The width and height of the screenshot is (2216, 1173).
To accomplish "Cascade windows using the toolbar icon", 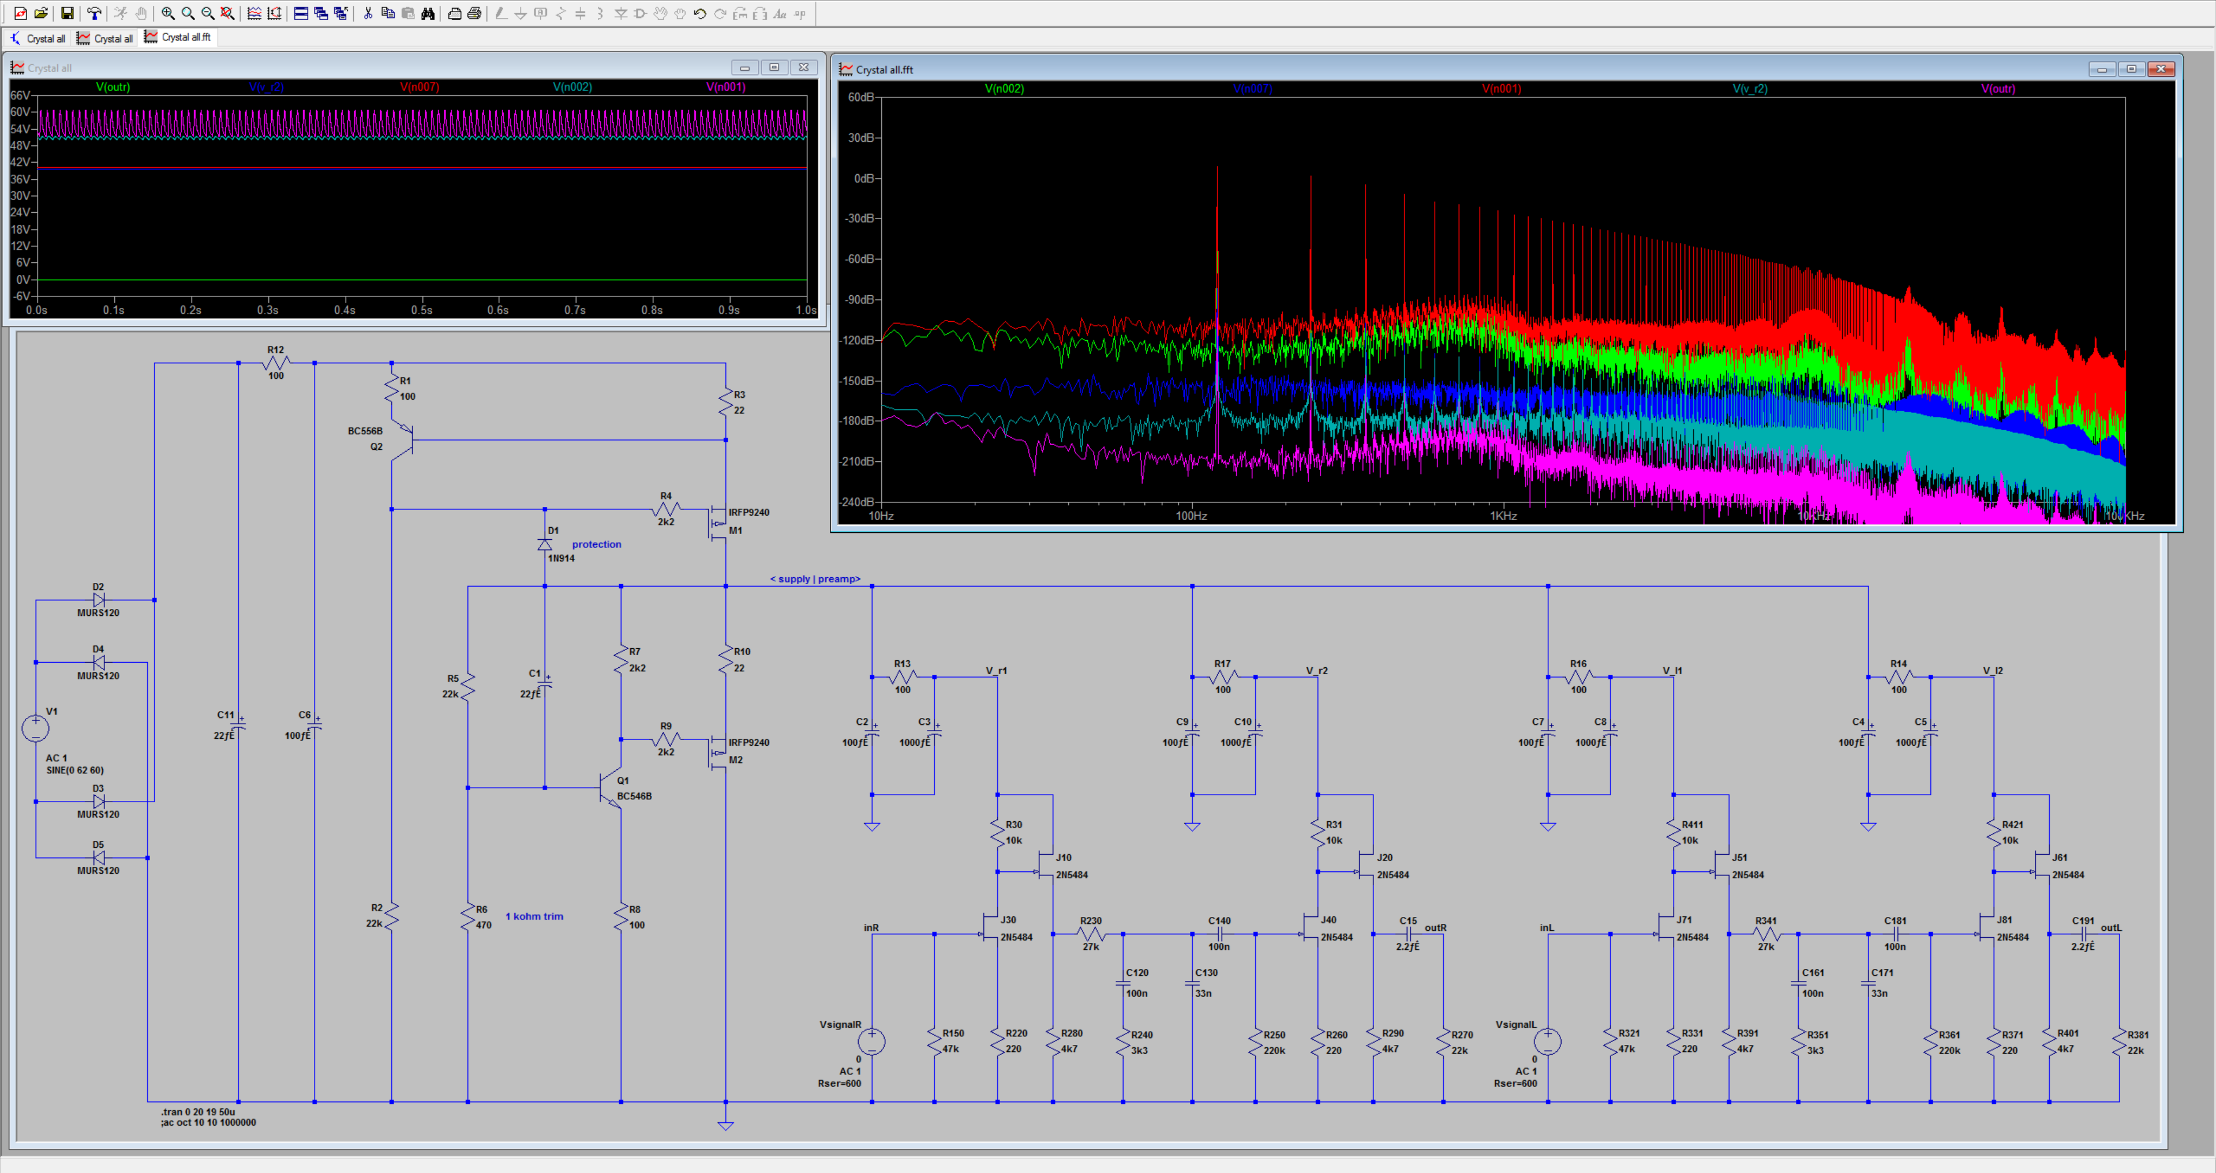I will pos(321,13).
